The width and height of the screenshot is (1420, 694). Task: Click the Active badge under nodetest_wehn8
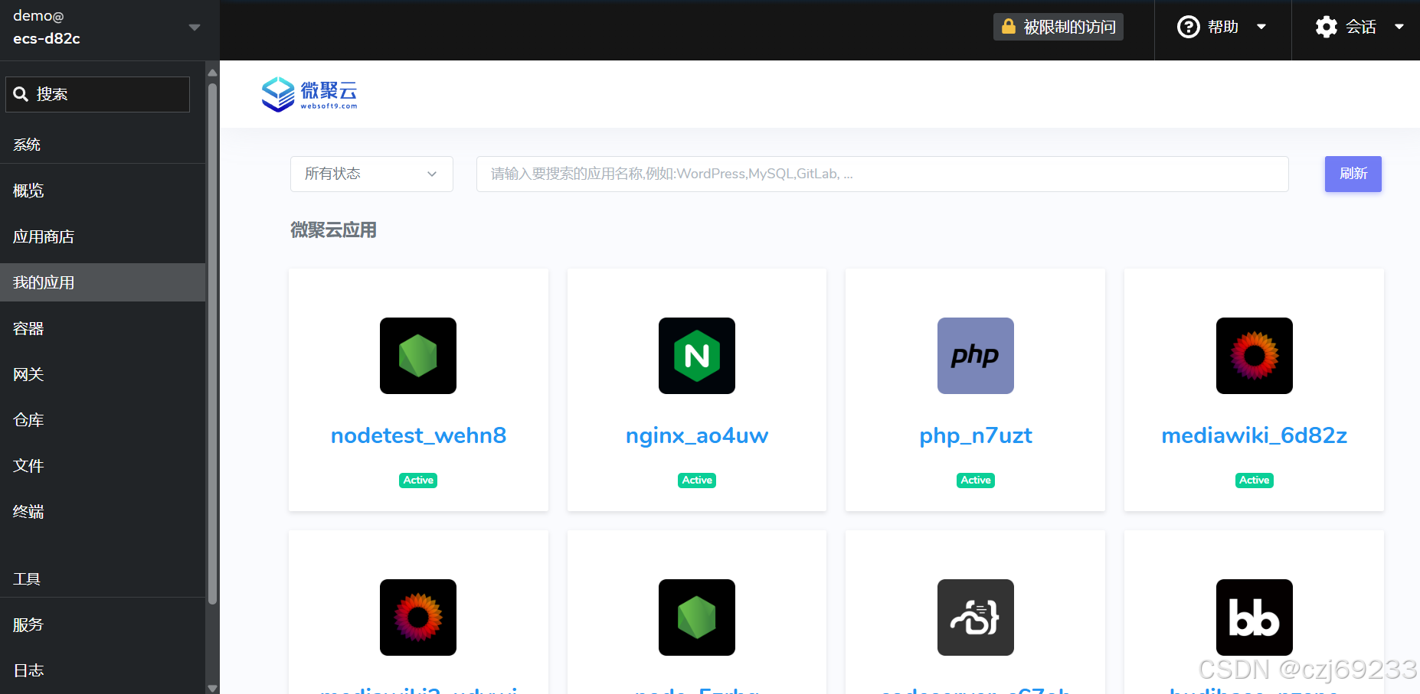click(418, 480)
